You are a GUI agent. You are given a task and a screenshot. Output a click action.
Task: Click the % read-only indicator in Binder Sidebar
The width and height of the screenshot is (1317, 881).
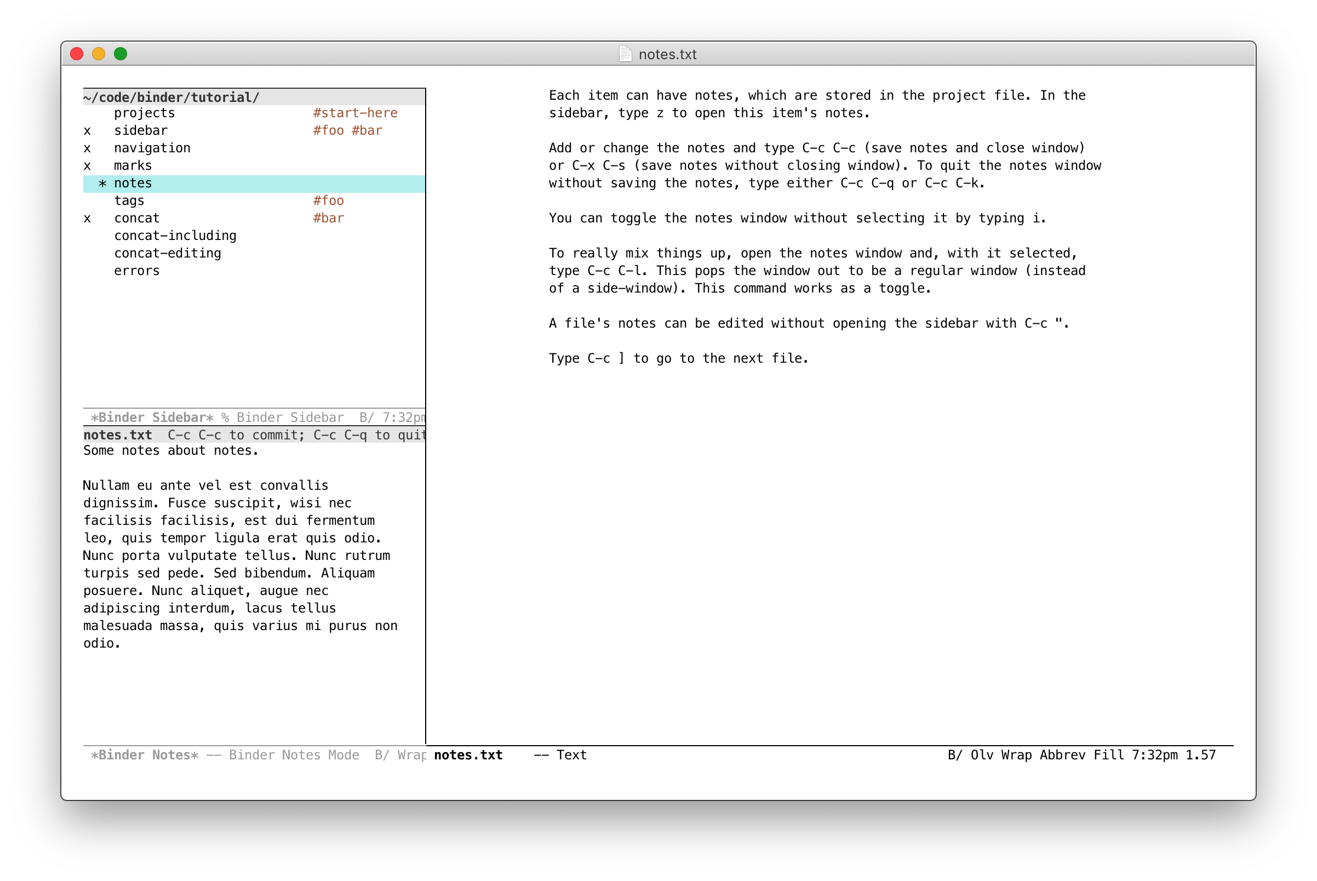coord(223,417)
